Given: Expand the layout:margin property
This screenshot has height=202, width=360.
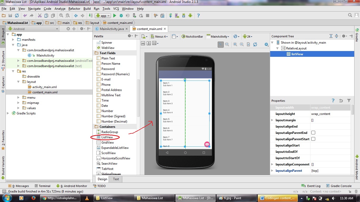Looking at the screenshot, I should [x=272, y=120].
